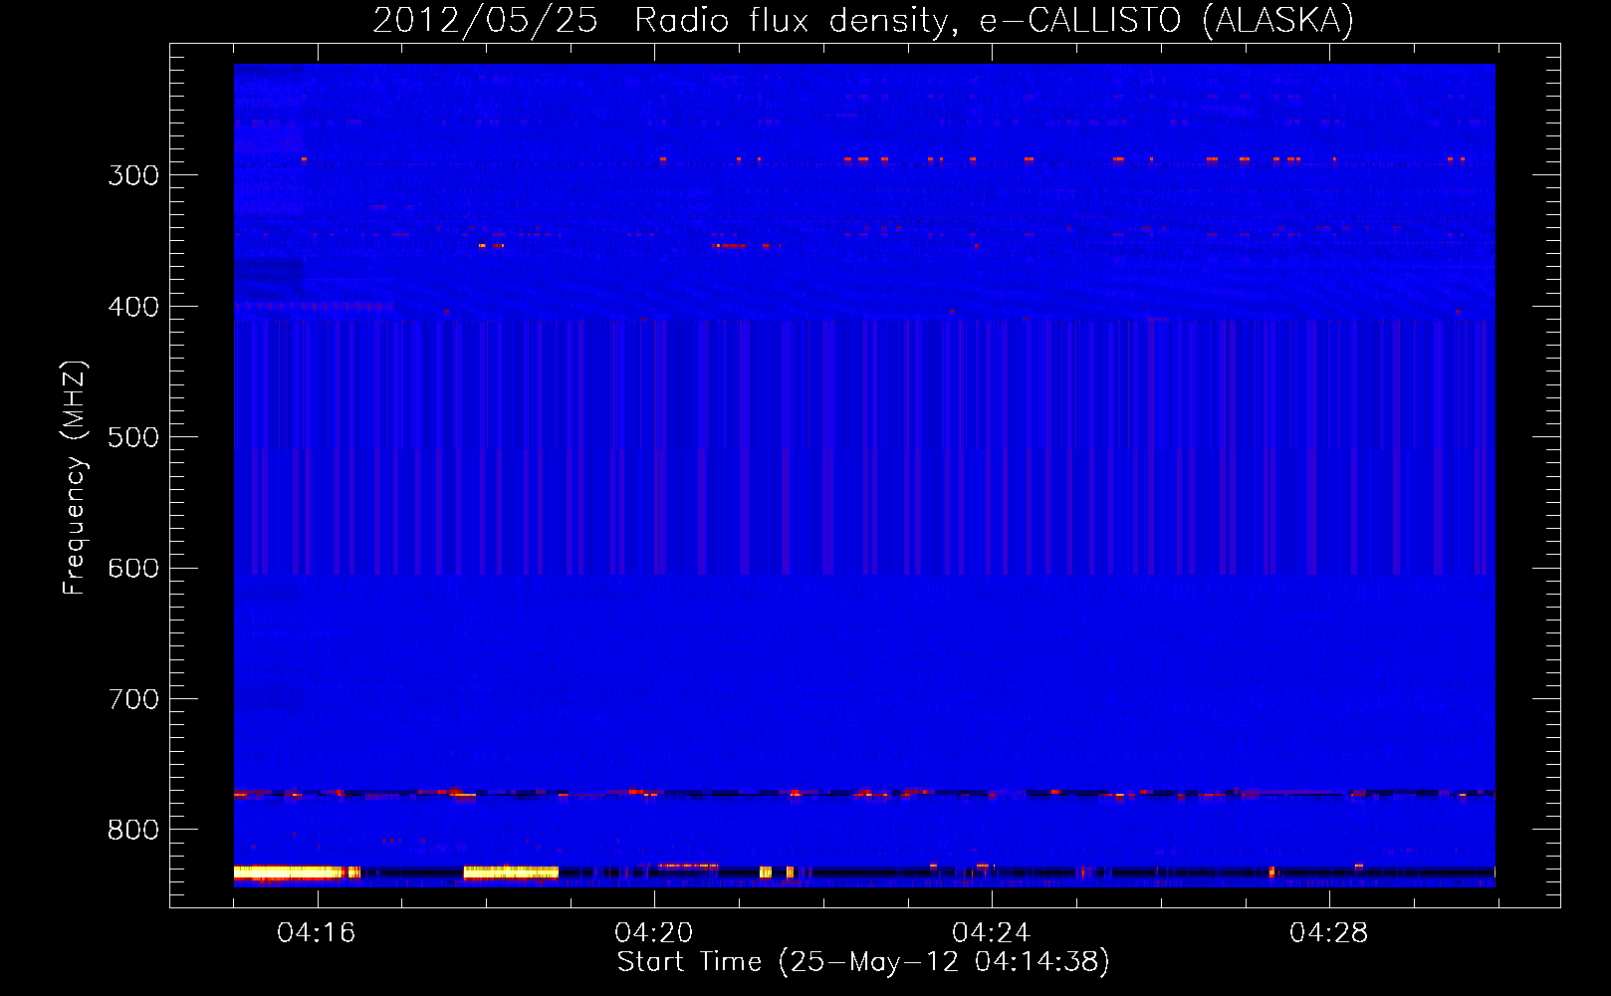
Task: Click the 'Start Time (25-May-12 04:14:38)' label
Action: 863,962
